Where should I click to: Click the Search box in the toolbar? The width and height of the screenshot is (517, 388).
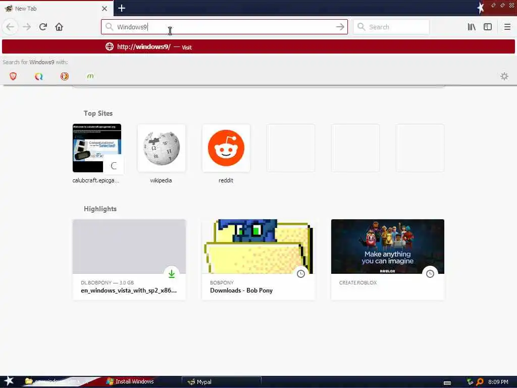pos(391,27)
